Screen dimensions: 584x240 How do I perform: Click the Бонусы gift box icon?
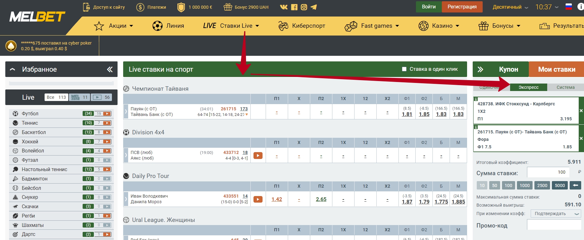(484, 26)
